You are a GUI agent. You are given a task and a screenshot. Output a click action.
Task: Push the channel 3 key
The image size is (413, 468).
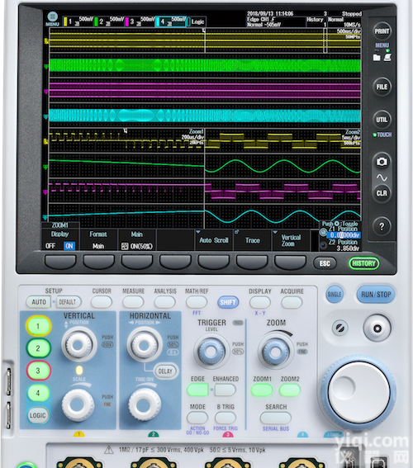38,371
